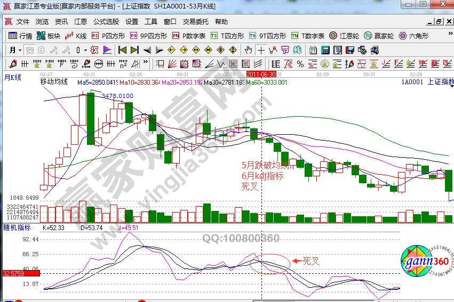The width and height of the screenshot is (454, 302).
Task: Toggle the crosshair cursor mode
Action: pyautogui.click(x=261, y=50)
